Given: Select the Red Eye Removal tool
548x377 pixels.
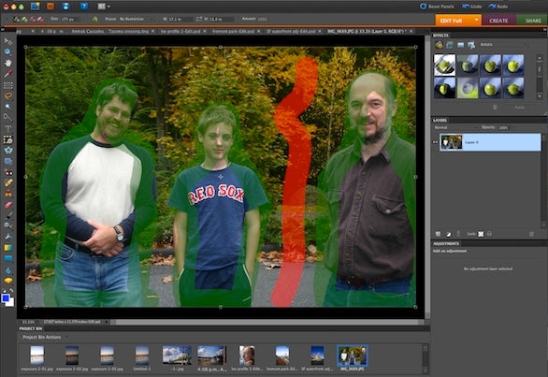Looking at the screenshot, I should click(7, 172).
